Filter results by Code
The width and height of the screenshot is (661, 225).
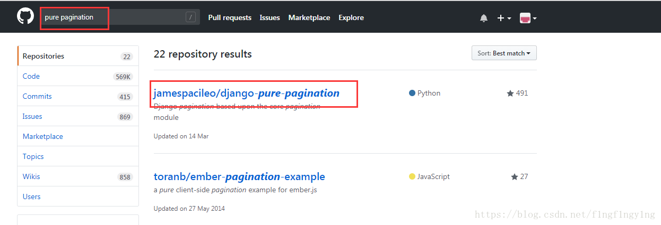tap(78, 76)
